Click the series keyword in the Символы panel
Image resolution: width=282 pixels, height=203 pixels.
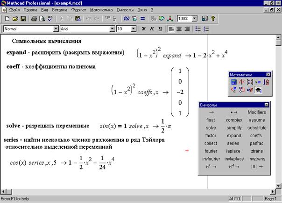233,143
